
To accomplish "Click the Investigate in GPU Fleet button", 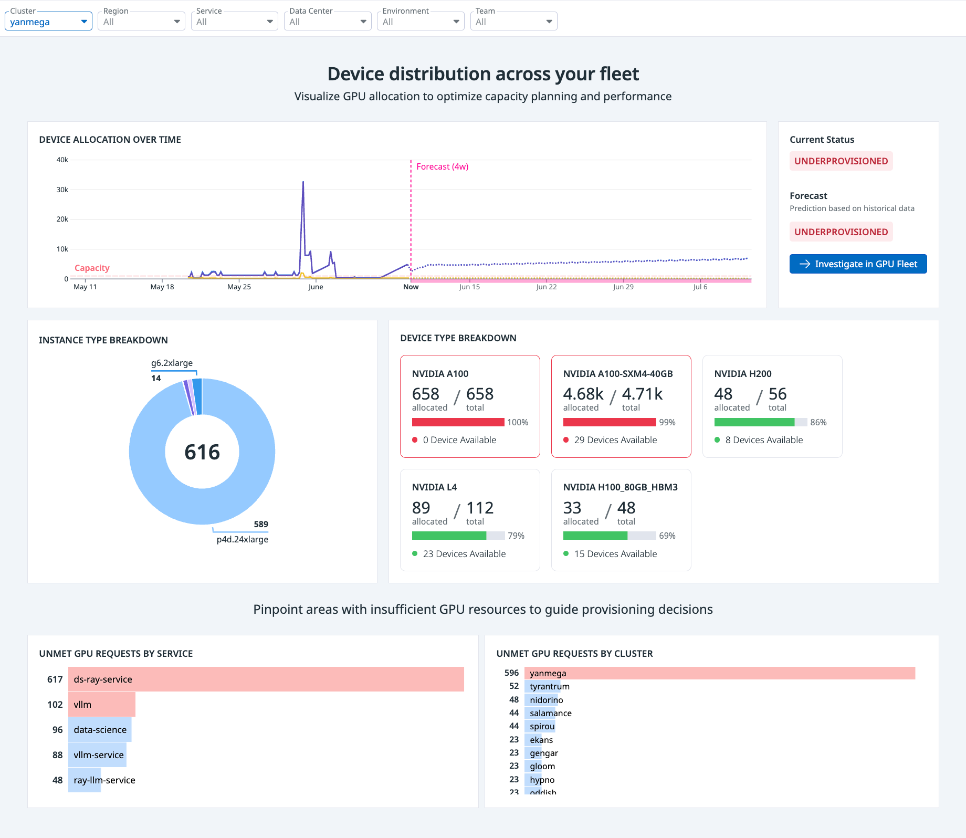I will [x=858, y=264].
